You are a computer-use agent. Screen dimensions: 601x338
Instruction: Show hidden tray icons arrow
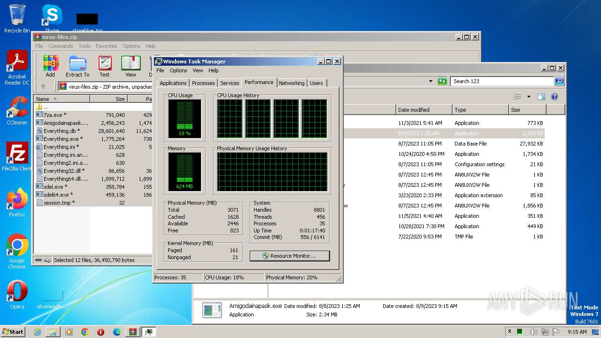pyautogui.click(x=510, y=332)
